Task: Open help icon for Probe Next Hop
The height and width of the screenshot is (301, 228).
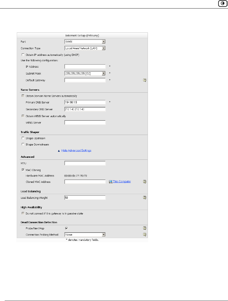Action: pyautogui.click(x=145, y=228)
